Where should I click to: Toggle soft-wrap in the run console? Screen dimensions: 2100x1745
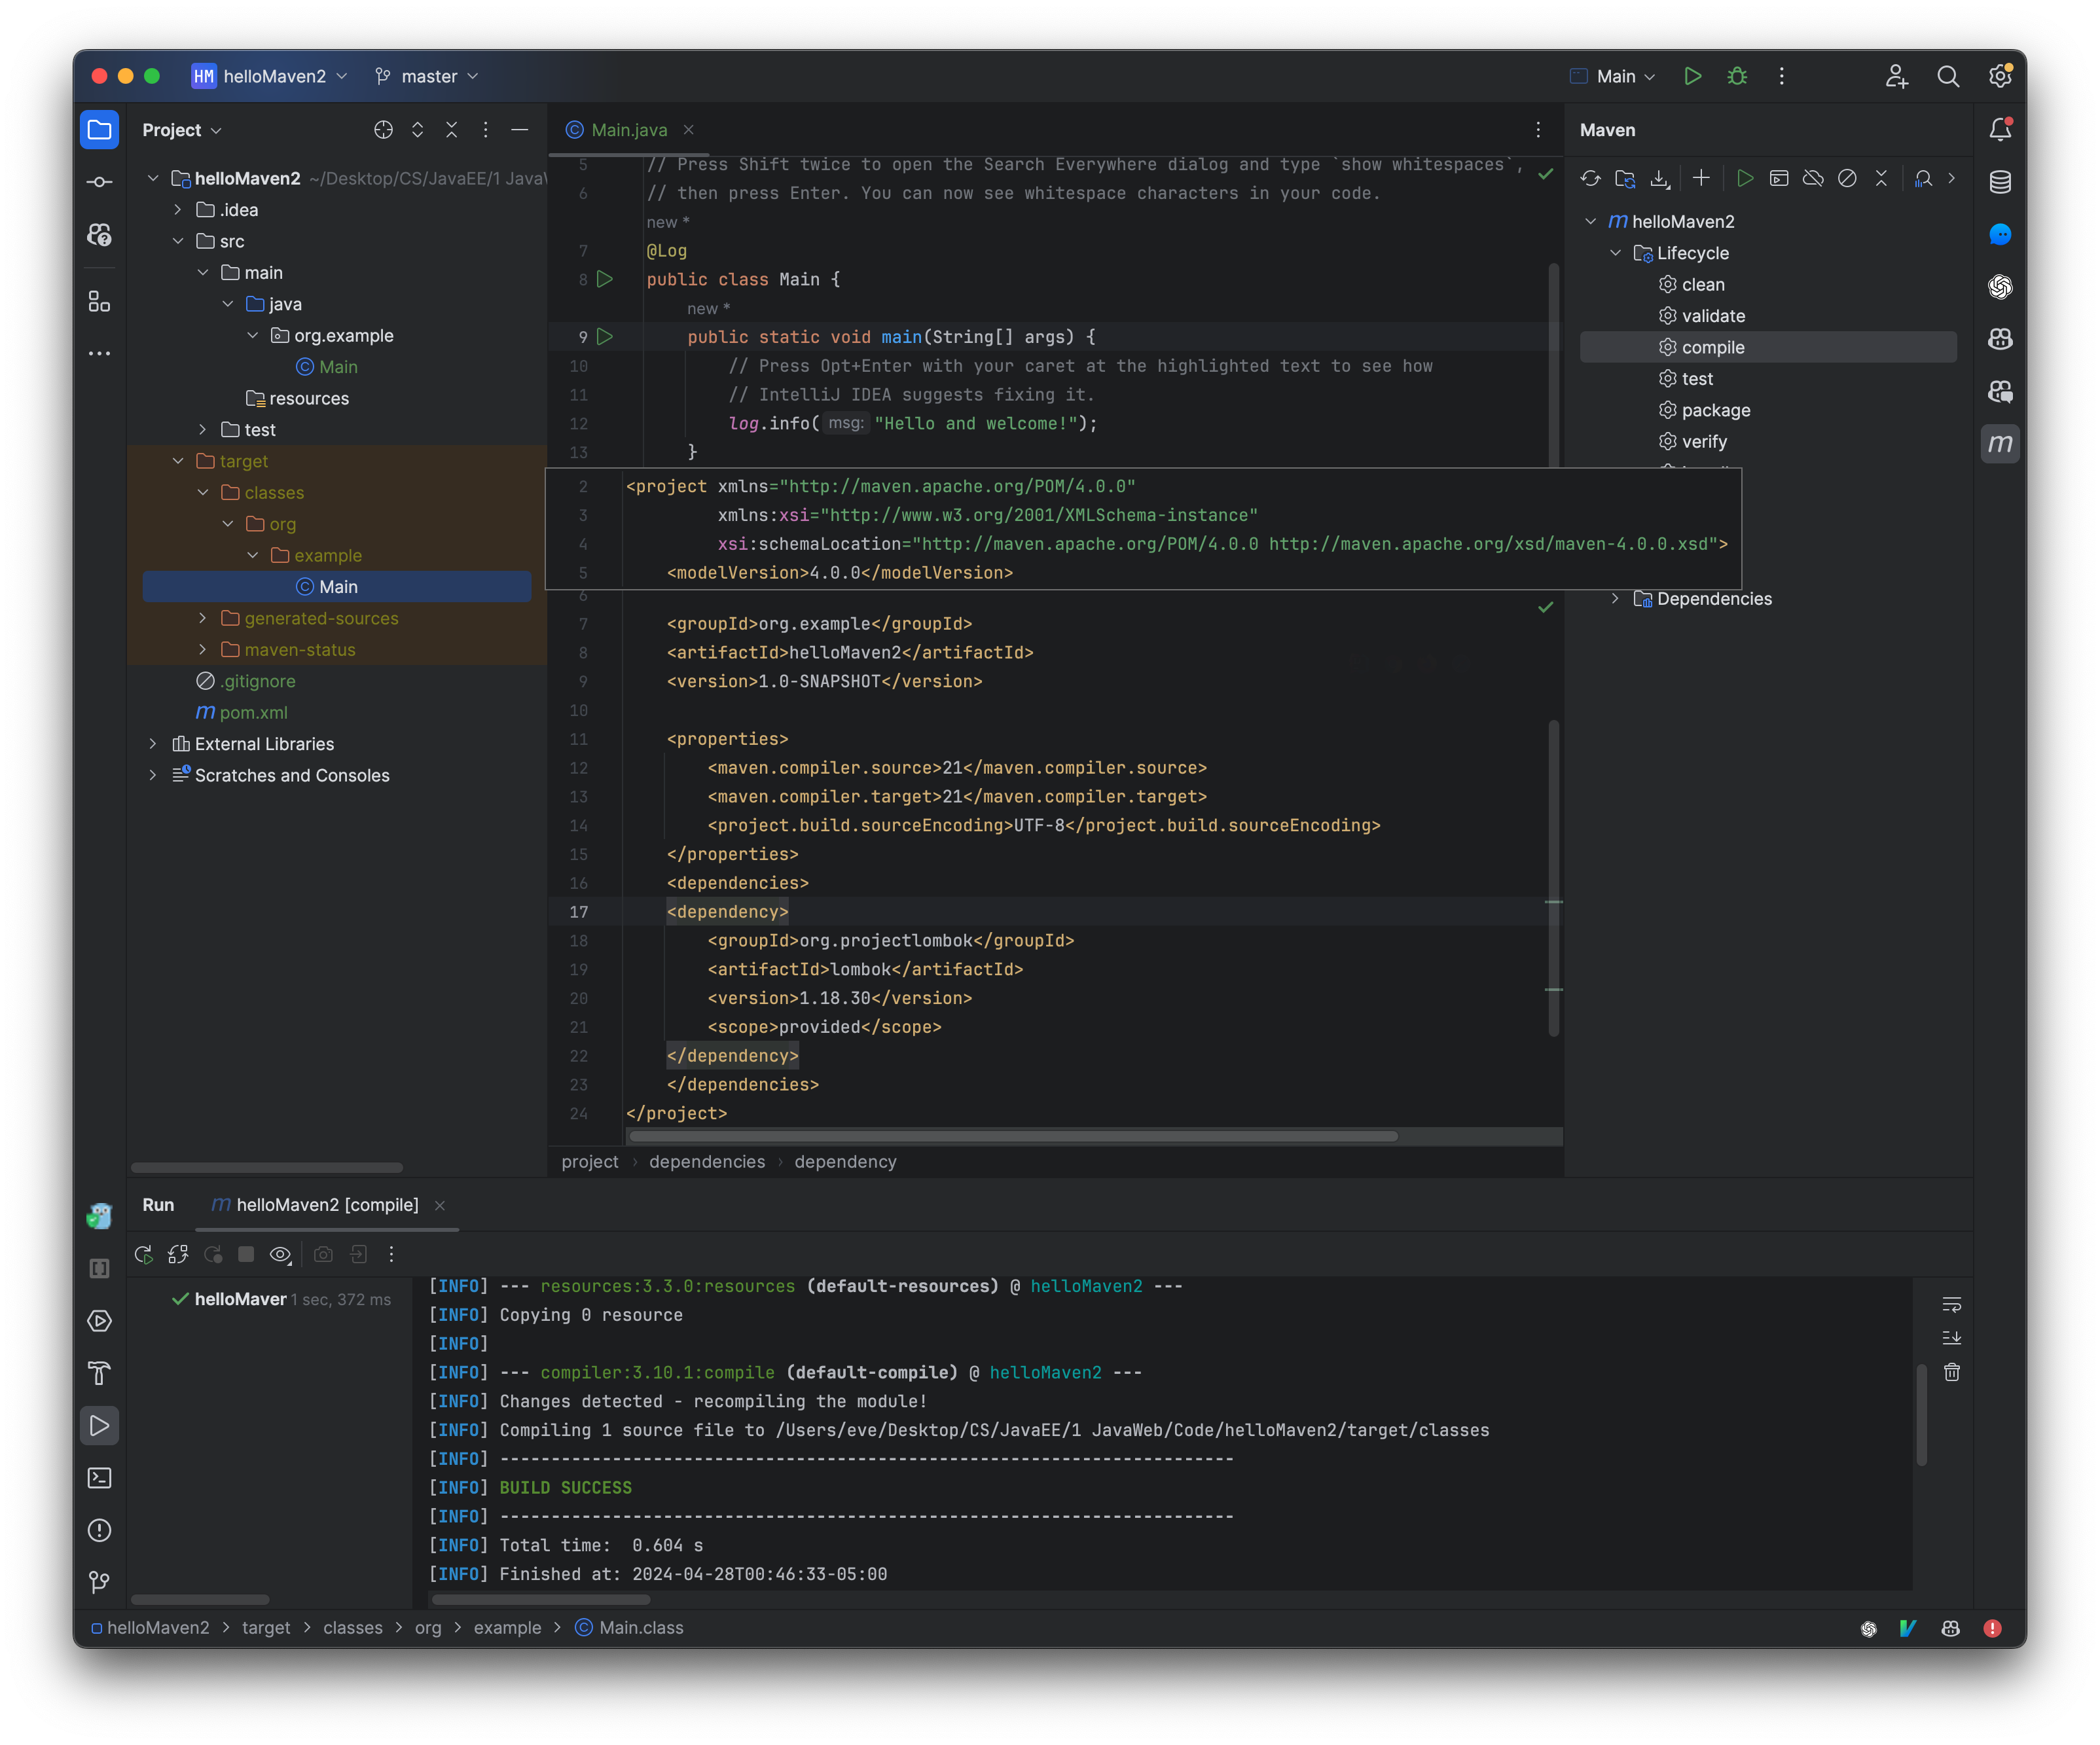tap(1952, 1305)
